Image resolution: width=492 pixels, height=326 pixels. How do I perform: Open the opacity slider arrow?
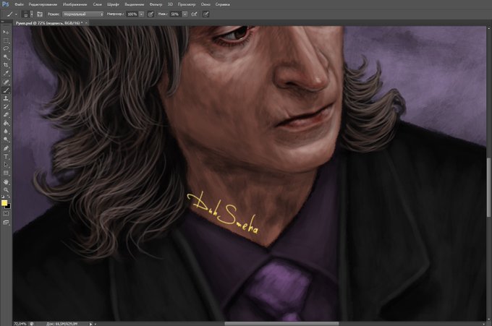coord(142,14)
